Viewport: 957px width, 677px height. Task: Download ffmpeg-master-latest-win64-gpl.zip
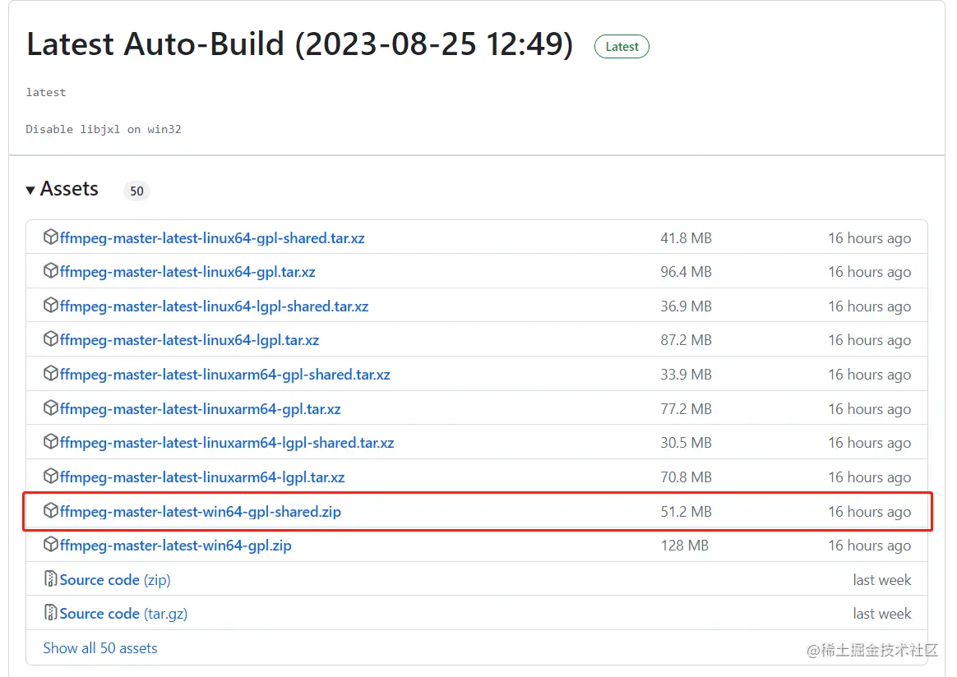pos(176,546)
